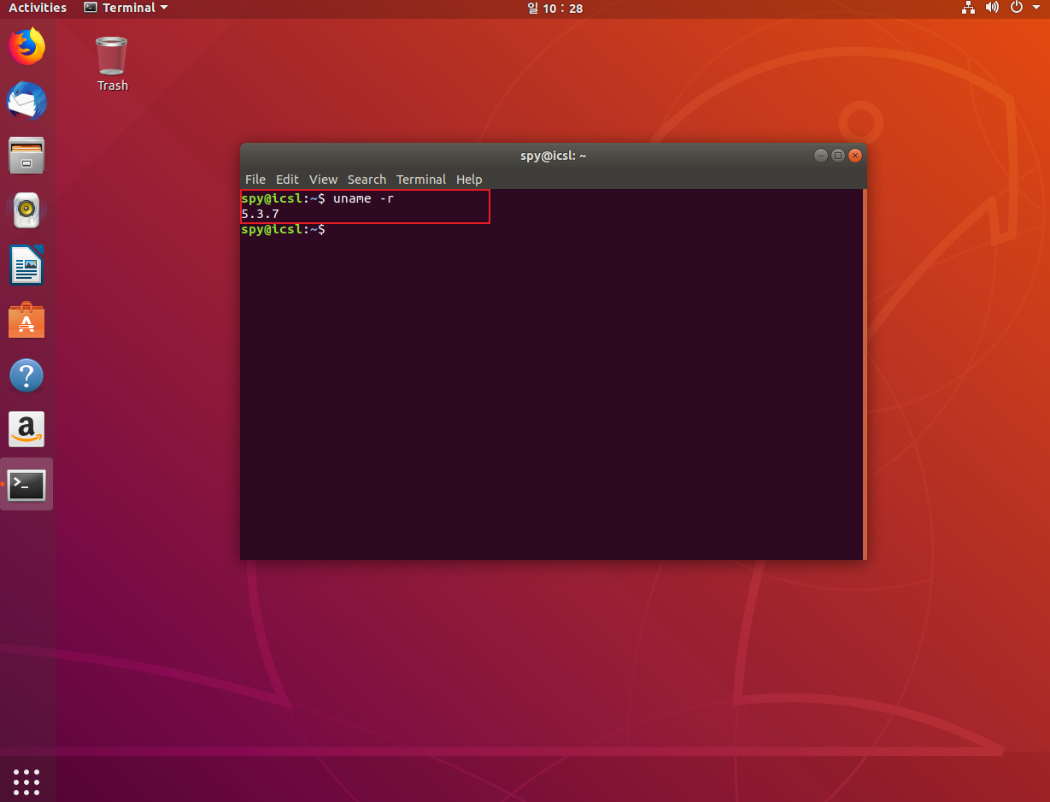Open the terminal Edit menu
The image size is (1050, 802).
tap(287, 180)
